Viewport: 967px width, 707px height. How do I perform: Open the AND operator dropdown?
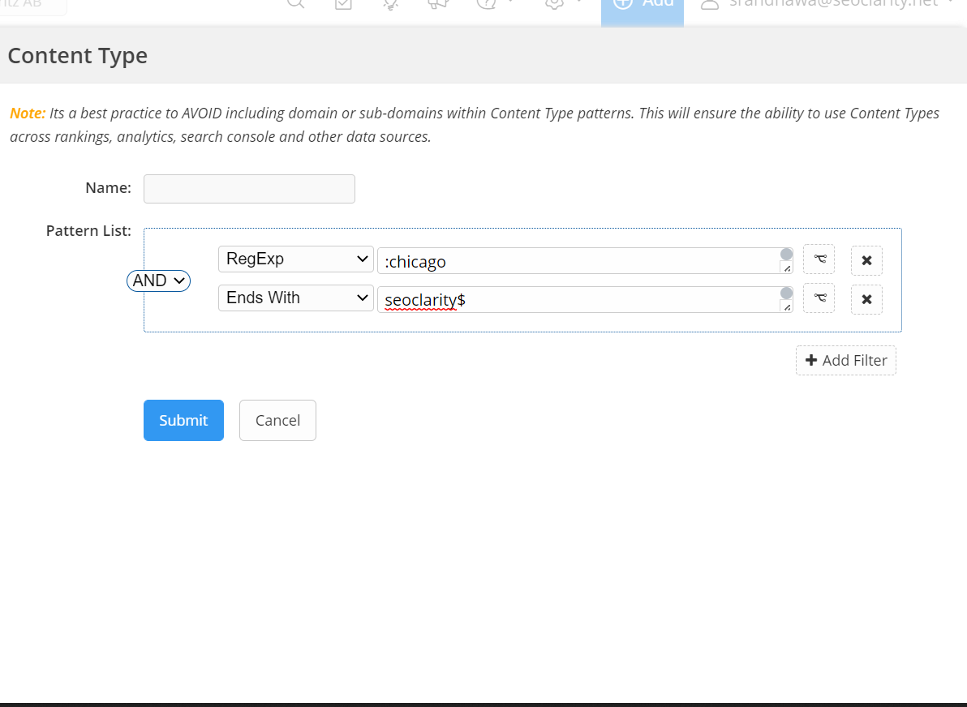click(158, 281)
